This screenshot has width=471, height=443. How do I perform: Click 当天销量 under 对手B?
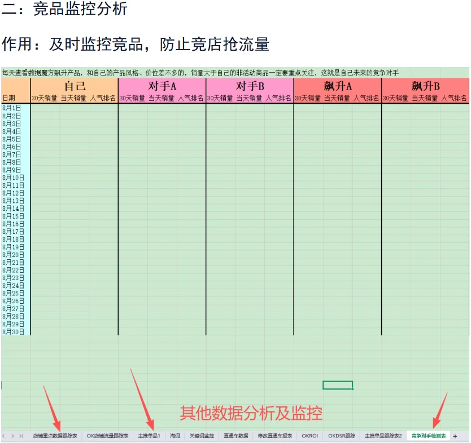coord(249,98)
